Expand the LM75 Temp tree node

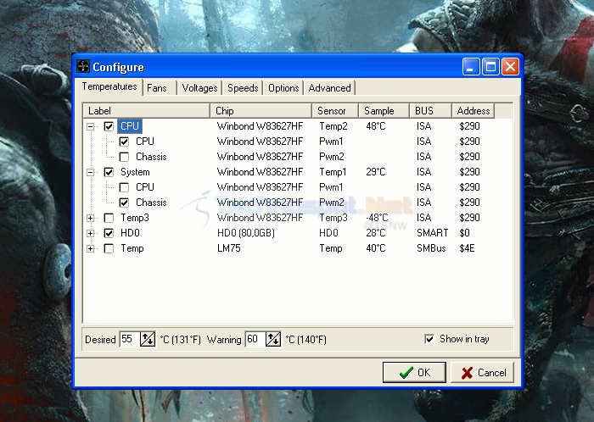(90, 249)
